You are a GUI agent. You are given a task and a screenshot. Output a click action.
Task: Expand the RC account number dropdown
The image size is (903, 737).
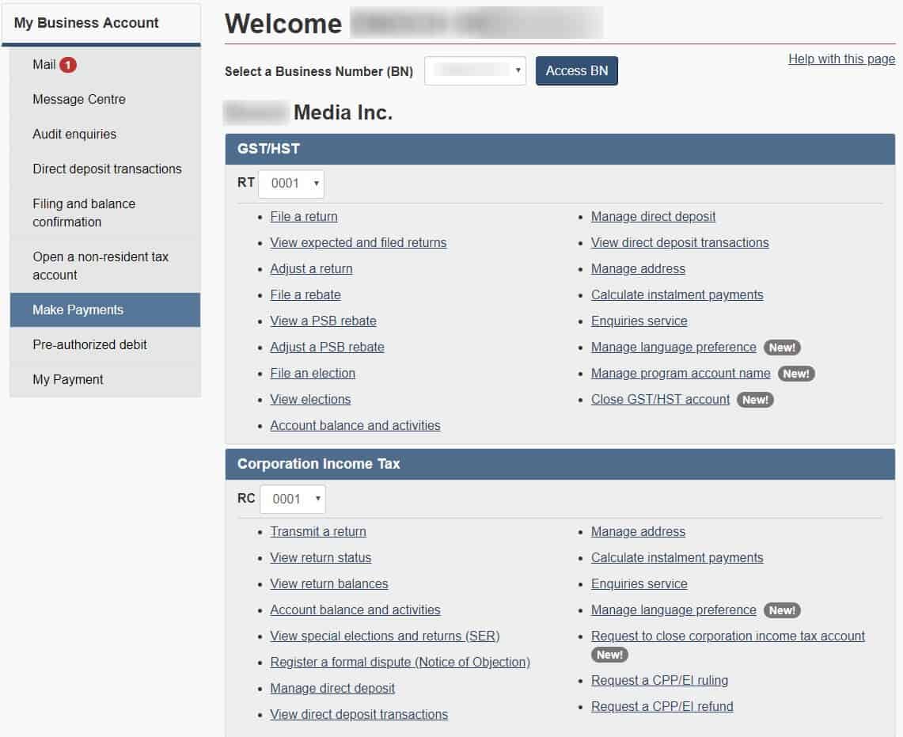click(x=292, y=499)
